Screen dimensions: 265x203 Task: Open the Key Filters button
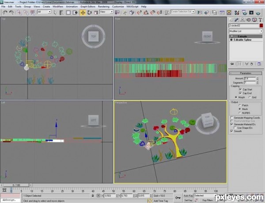coord(208,200)
